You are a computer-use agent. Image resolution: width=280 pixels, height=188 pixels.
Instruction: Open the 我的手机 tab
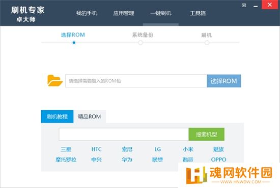87,13
